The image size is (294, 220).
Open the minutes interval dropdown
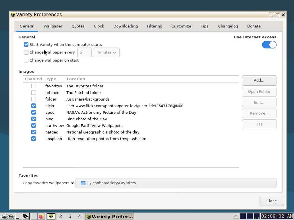106,52
